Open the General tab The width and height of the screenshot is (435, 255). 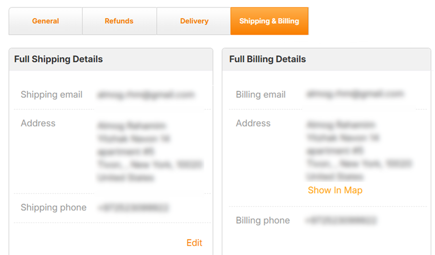coord(46,21)
